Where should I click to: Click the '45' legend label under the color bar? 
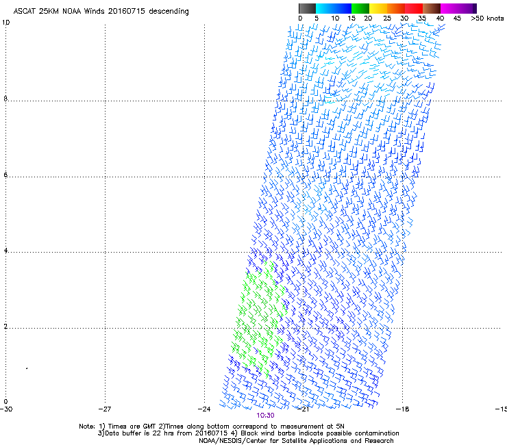(x=457, y=18)
